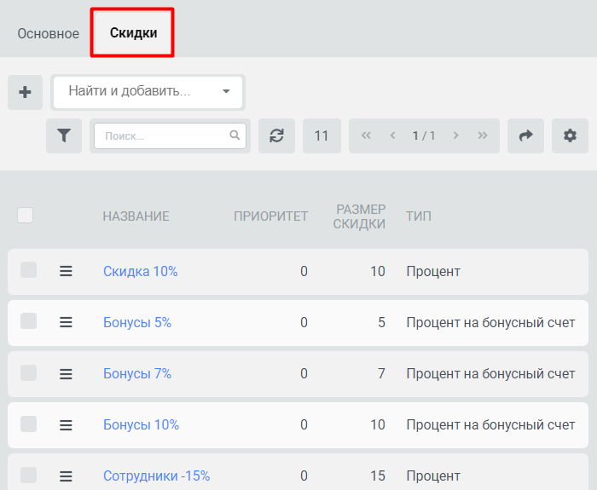Toggle the select-all header checkbox
597x490 pixels.
tap(25, 216)
